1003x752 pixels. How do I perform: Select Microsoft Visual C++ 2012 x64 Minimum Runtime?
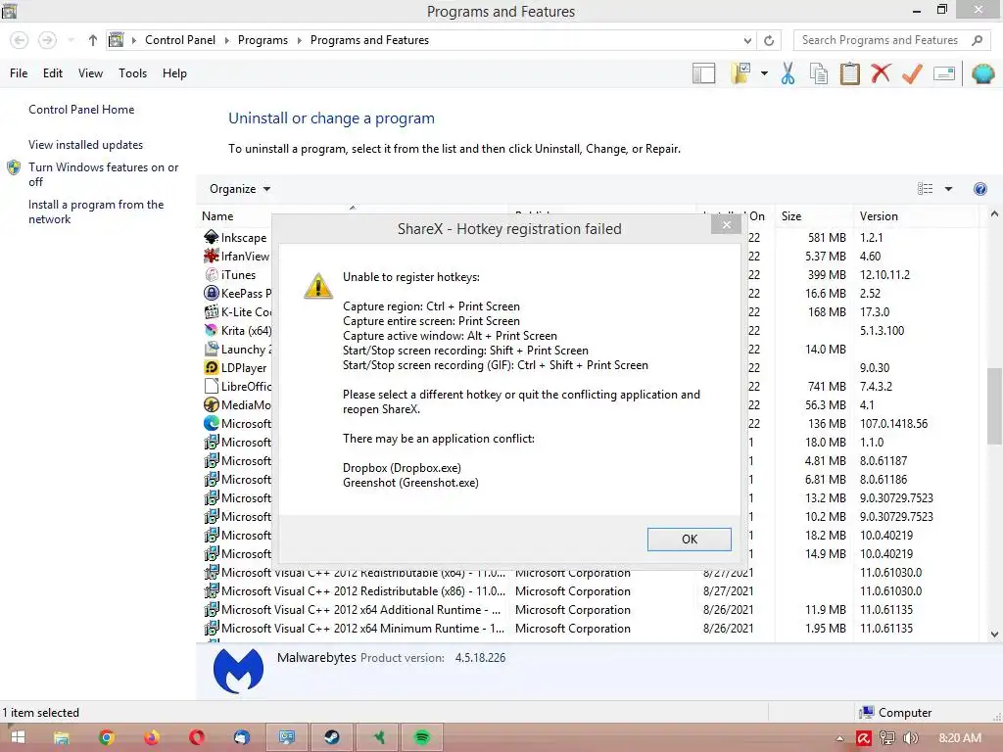click(x=589, y=628)
